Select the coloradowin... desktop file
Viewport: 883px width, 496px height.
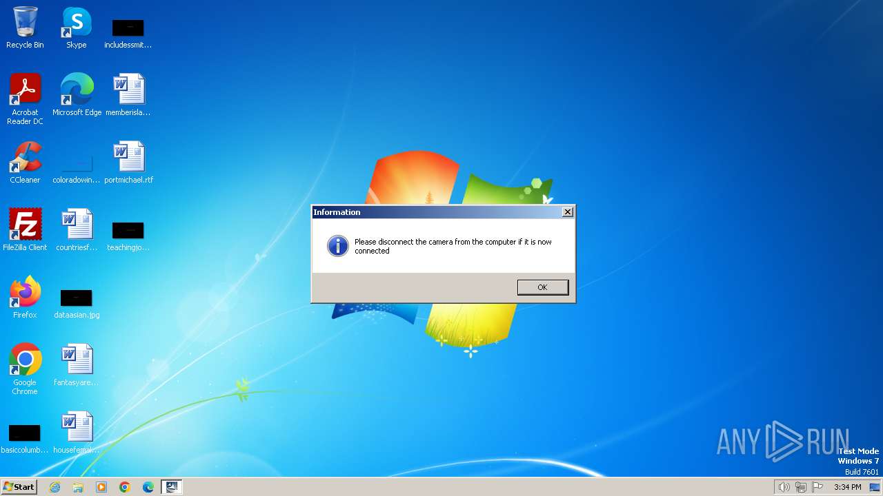[x=77, y=168]
